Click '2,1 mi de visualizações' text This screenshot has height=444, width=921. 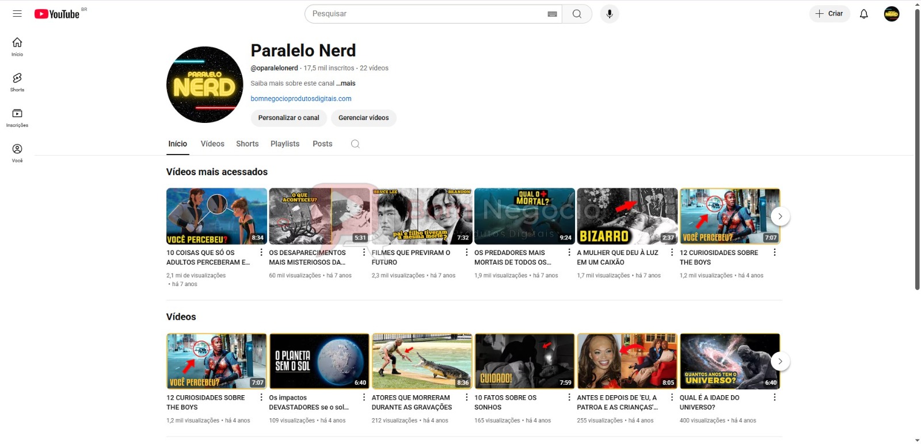(x=196, y=276)
